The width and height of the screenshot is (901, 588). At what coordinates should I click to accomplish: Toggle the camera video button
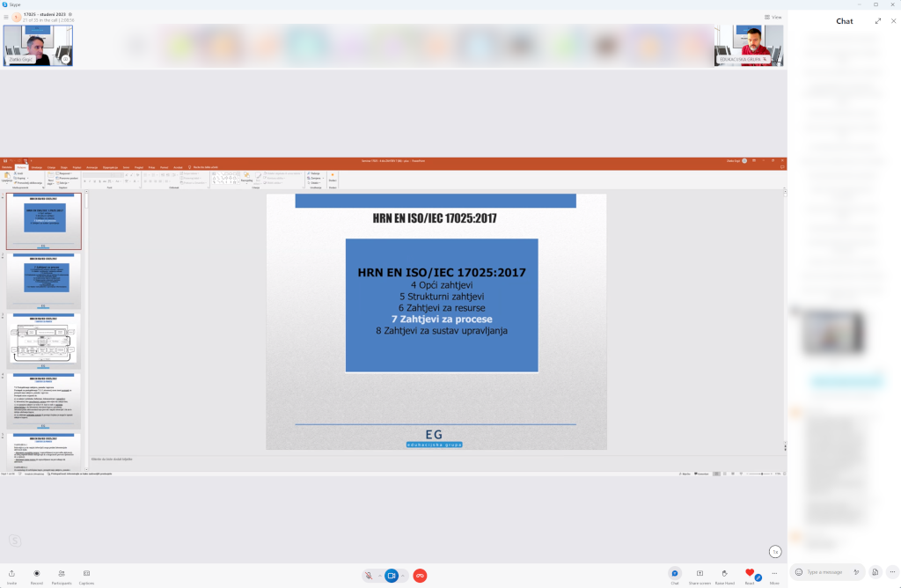point(392,575)
